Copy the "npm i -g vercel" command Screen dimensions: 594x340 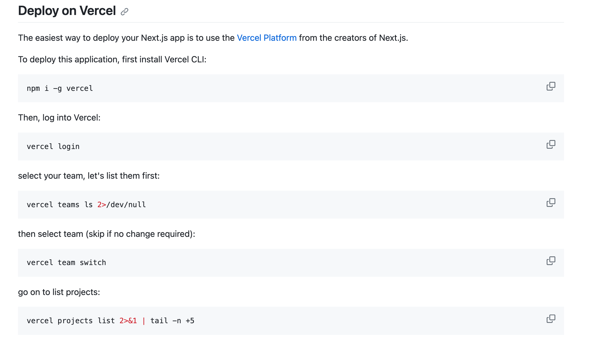551,86
